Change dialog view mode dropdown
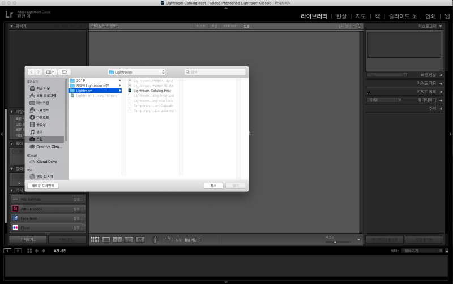 point(50,72)
